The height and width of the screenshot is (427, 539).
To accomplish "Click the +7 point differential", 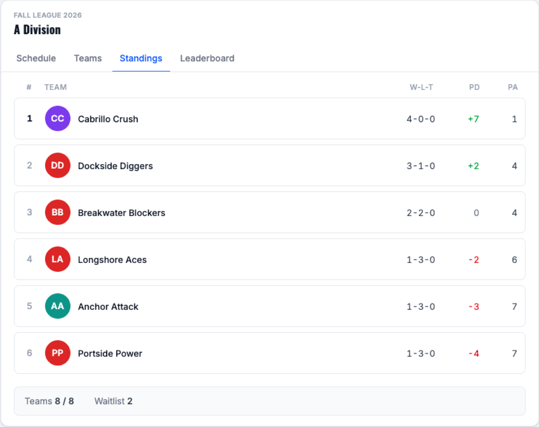I will point(474,119).
